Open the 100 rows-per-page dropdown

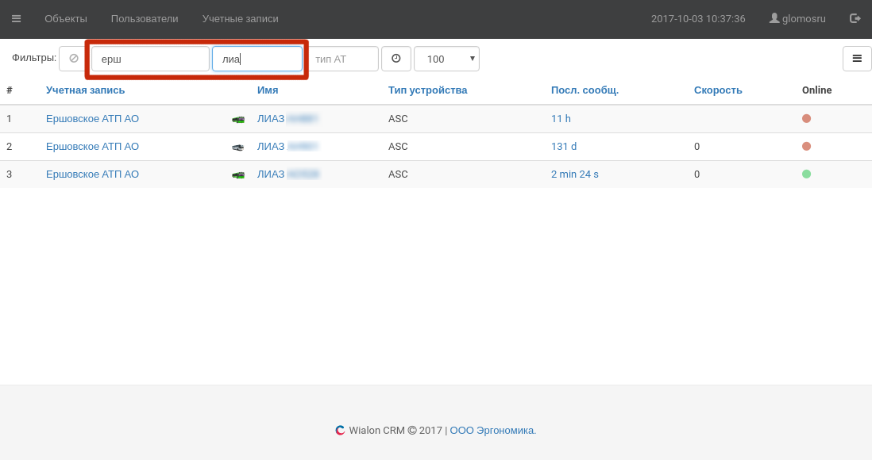446,59
